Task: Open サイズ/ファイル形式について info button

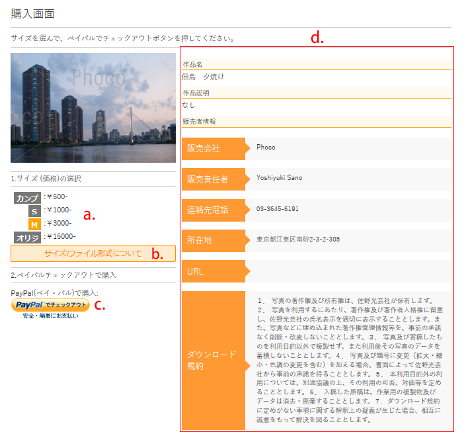Action: coord(93,253)
